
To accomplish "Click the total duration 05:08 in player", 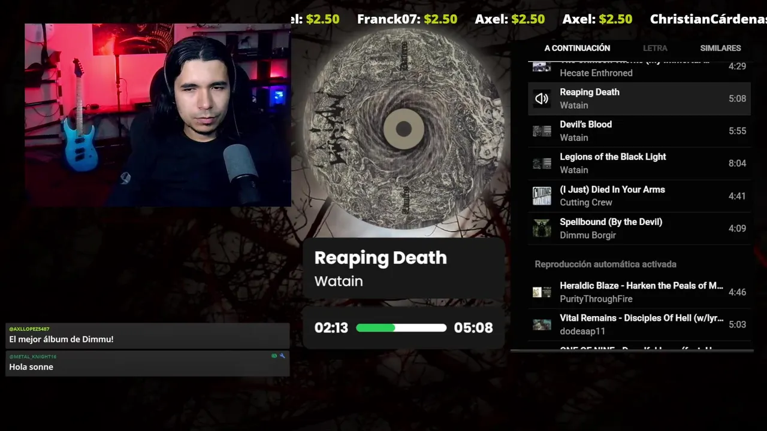I will tap(473, 327).
